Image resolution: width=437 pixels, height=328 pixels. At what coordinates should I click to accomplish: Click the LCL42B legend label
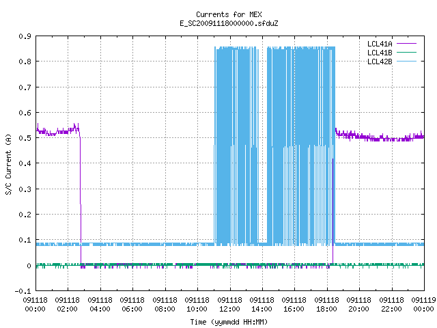coord(380,61)
